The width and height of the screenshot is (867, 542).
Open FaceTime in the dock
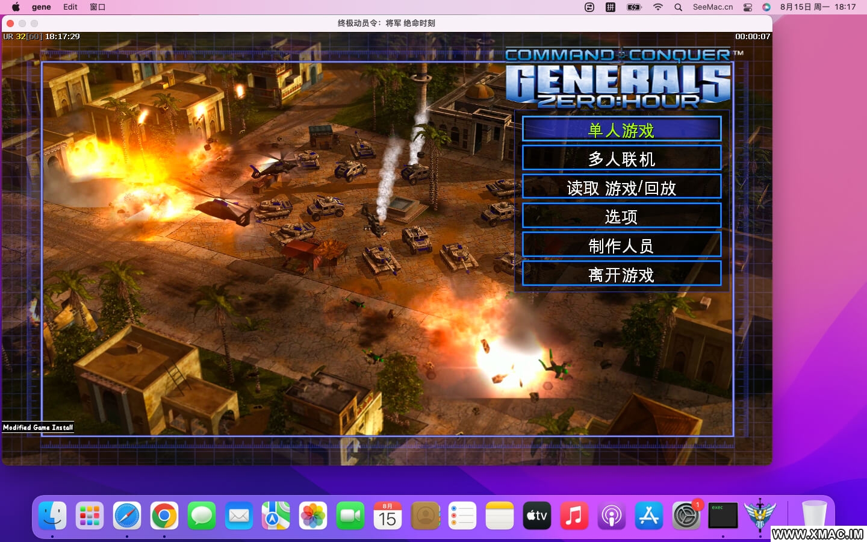tap(350, 516)
